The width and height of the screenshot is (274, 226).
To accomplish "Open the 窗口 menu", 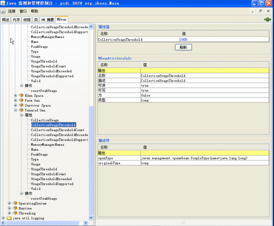I will tap(23, 11).
